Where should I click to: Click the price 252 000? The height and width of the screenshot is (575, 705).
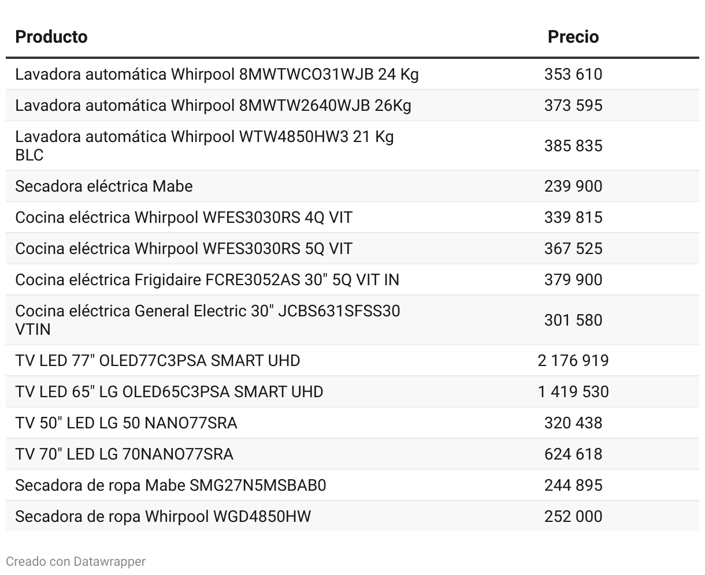click(x=573, y=517)
